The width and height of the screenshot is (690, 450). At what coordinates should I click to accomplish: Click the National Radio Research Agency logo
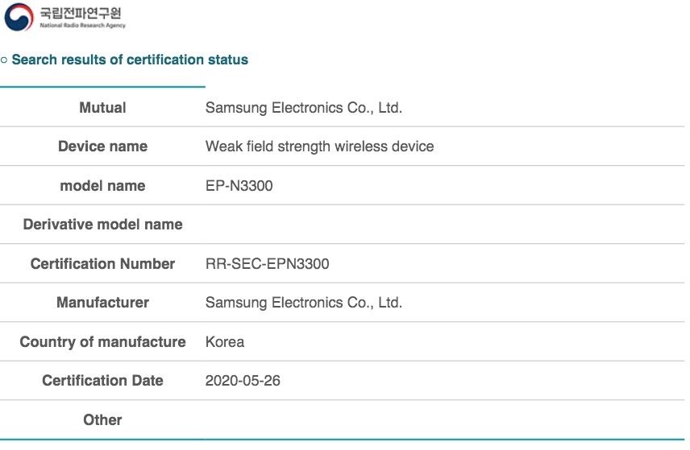coord(19,16)
